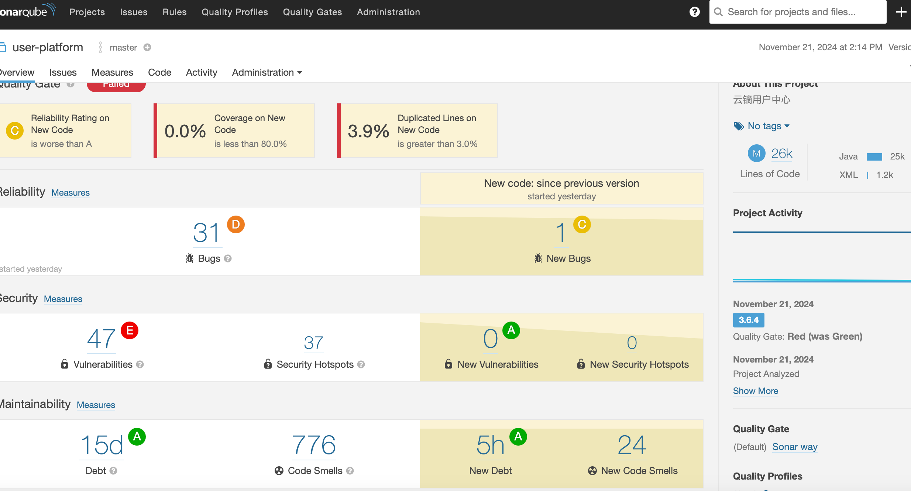911x491 pixels.
Task: Click the search magnifier icon
Action: pos(718,12)
